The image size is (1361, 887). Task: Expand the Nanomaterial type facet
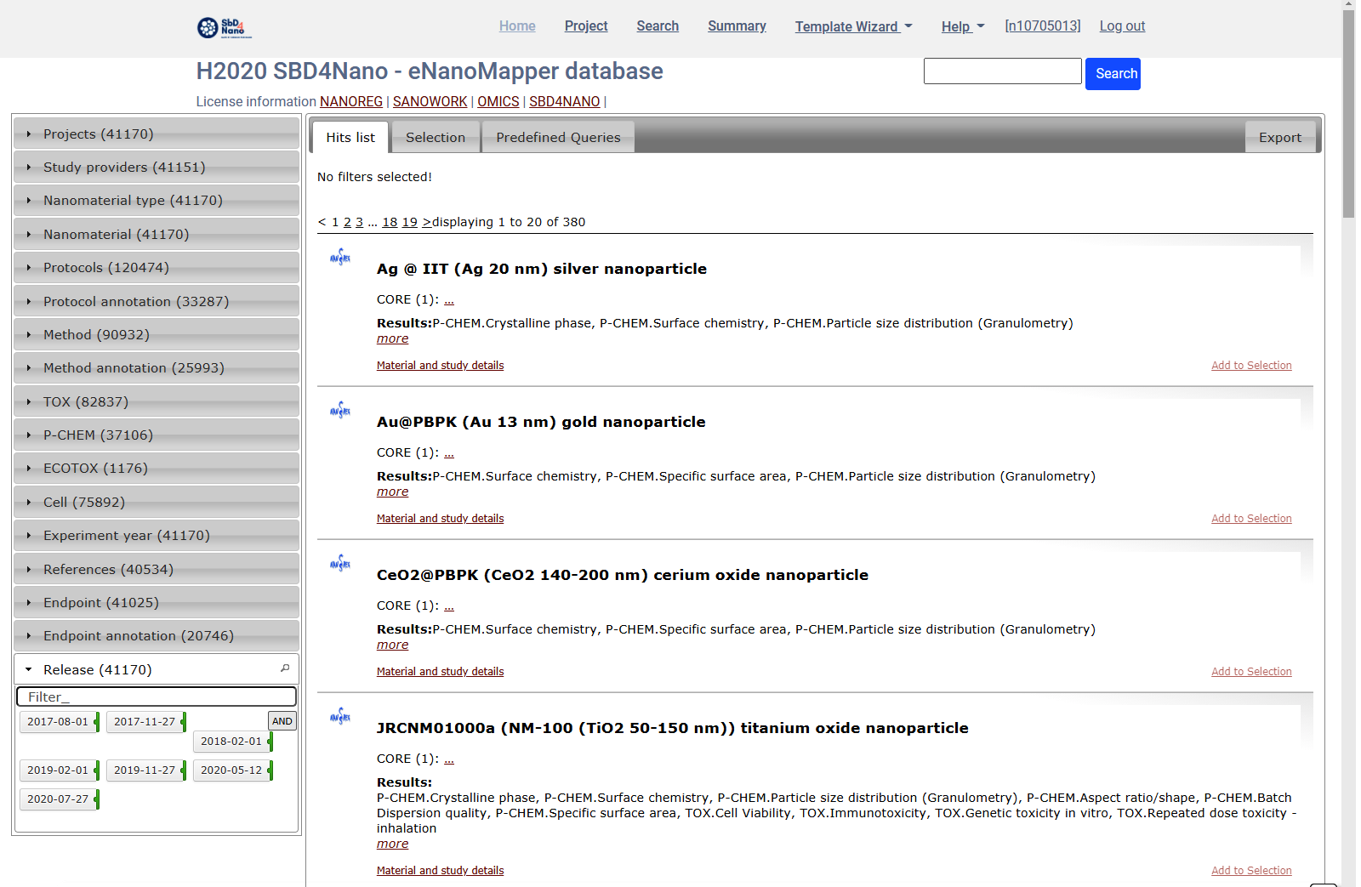133,201
